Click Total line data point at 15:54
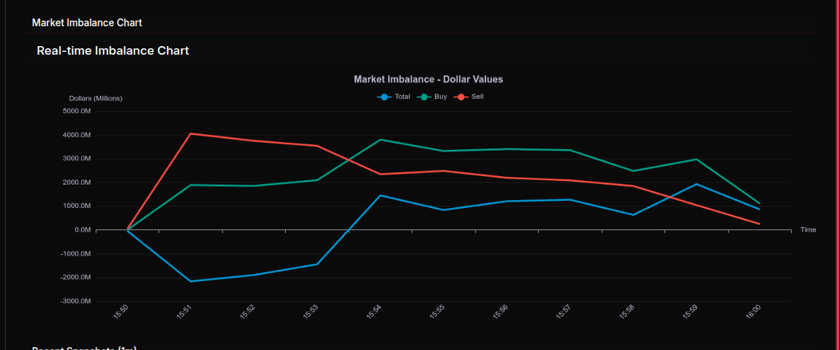Screen dimensions: 840x350 click(380, 195)
